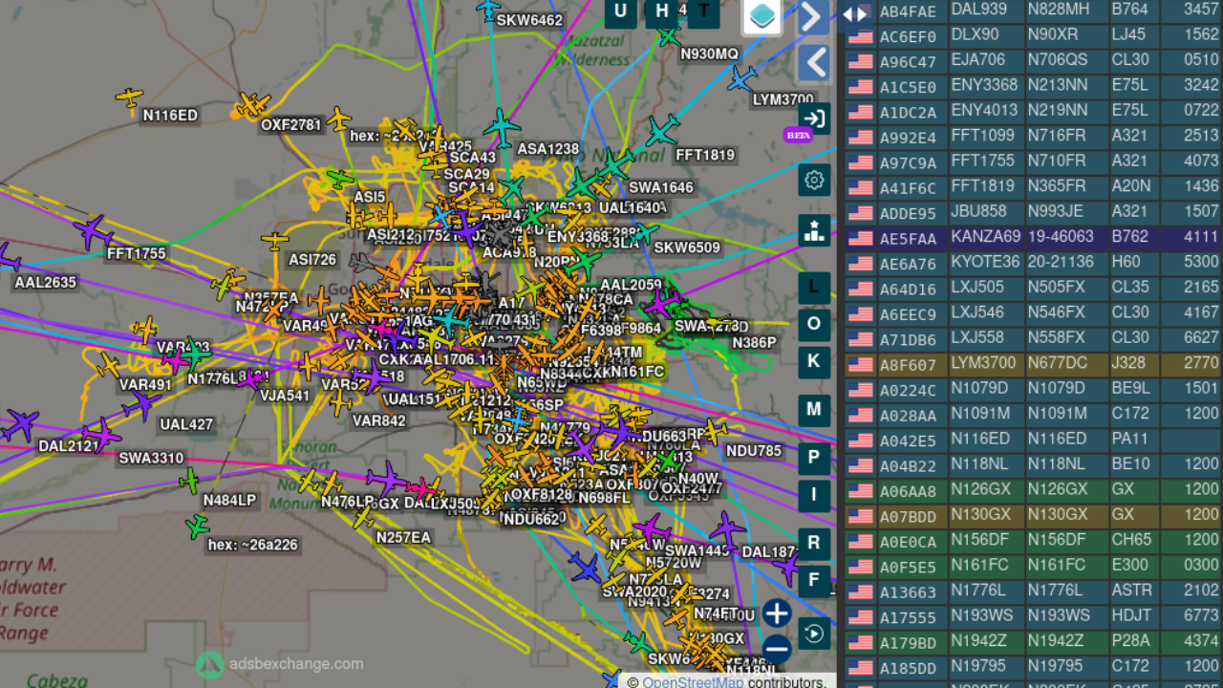Click hex code A179BD in the table
This screenshot has width=1223, height=688.
908,642
